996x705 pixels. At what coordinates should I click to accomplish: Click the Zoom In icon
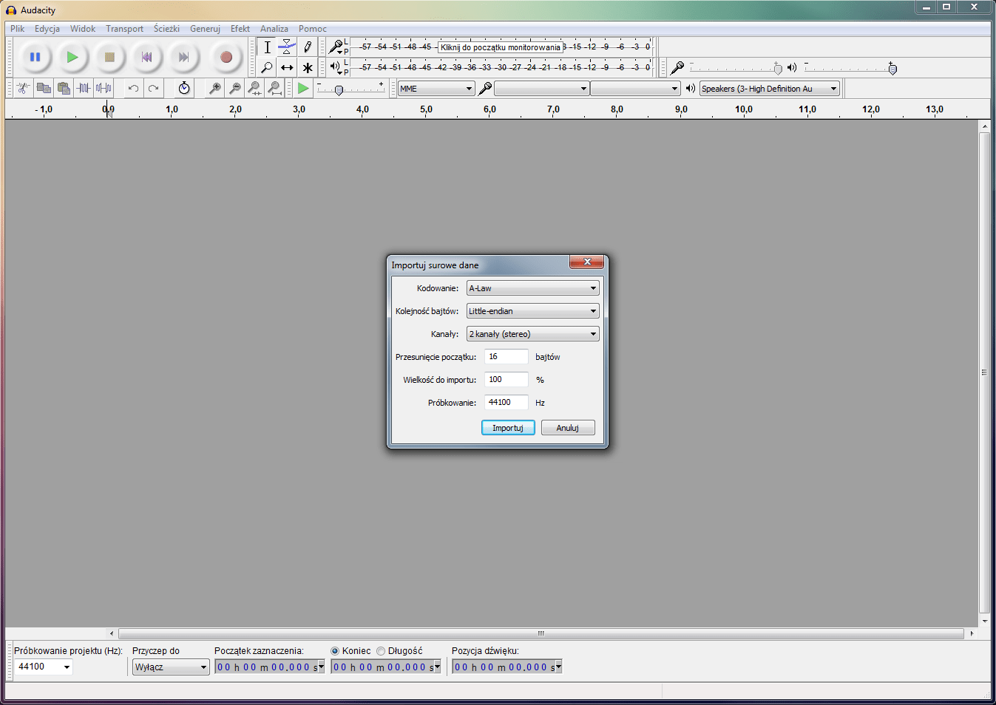(214, 89)
